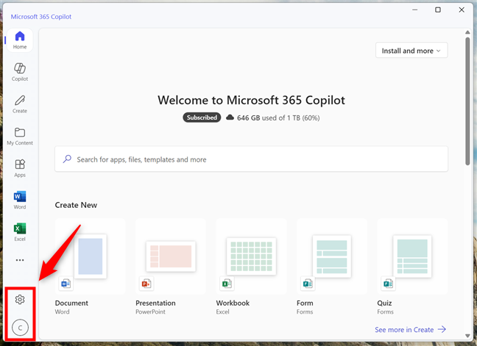Expand the Install and more dropdown
Viewport: 477px width, 346px height.
[x=411, y=51]
